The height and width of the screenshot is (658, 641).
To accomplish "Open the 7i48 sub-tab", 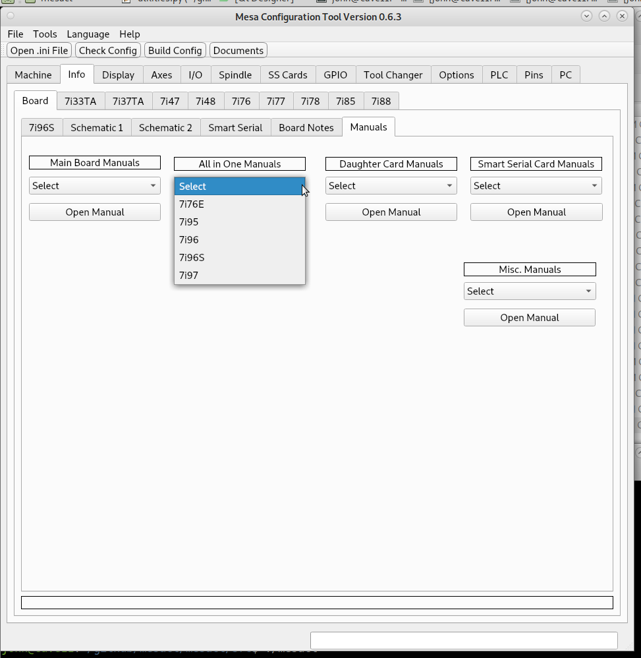I will click(x=206, y=101).
